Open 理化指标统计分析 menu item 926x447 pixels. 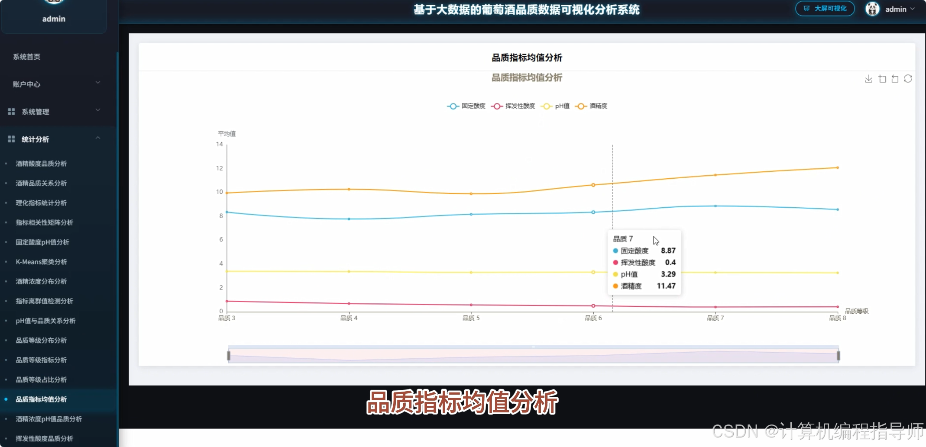tap(41, 203)
